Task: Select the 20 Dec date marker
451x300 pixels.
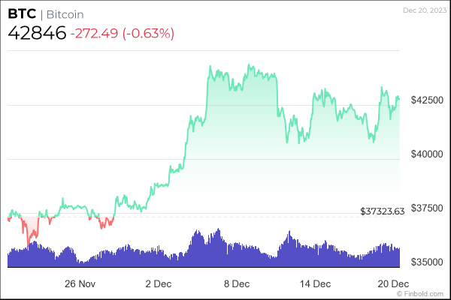Action: (392, 283)
